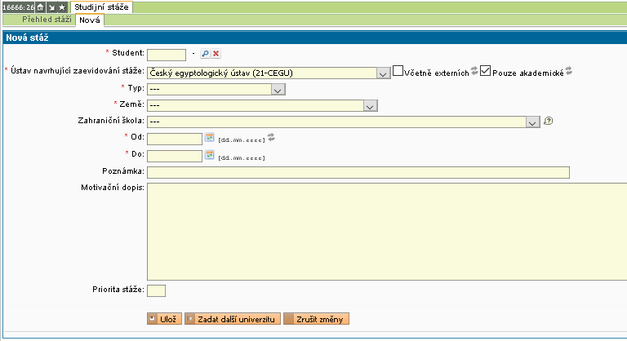Click Zadat další univerzitu button
This screenshot has width=627, height=341.
tap(233, 319)
